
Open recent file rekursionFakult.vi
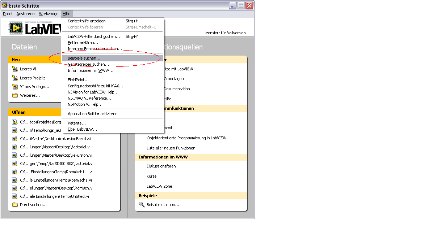tap(56, 139)
